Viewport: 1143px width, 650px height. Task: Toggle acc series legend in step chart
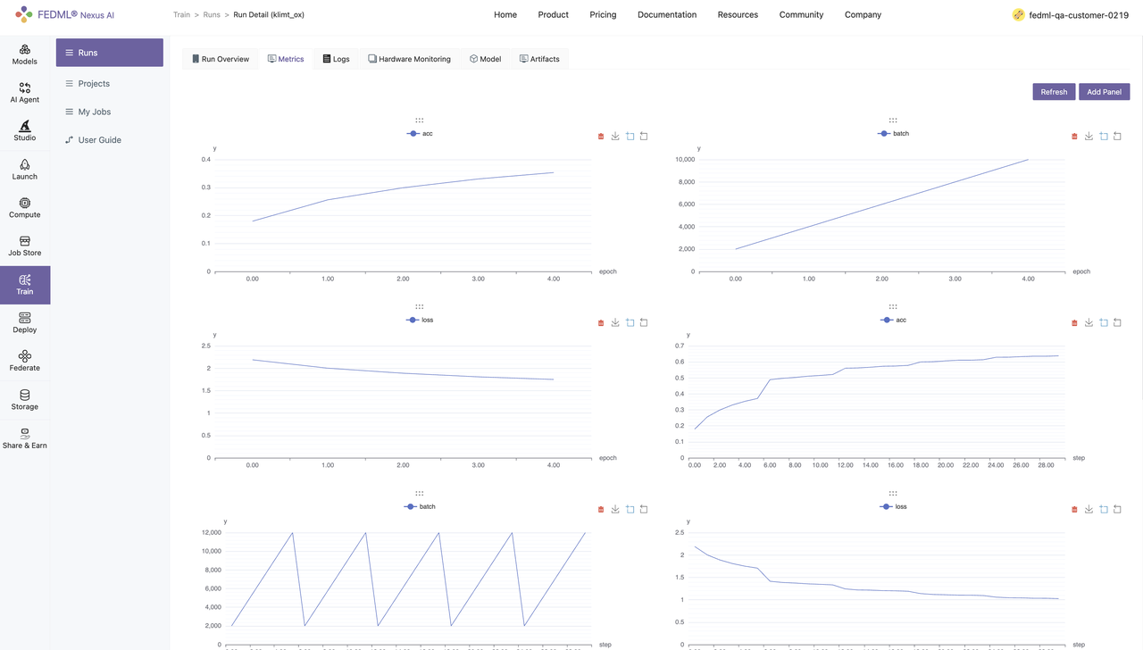(x=893, y=320)
